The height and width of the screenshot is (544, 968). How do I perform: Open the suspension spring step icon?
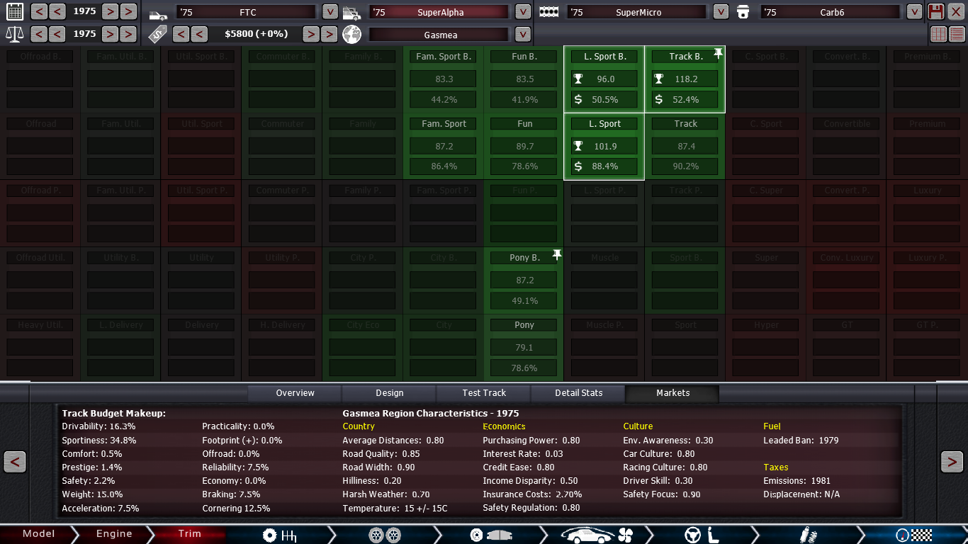[804, 535]
